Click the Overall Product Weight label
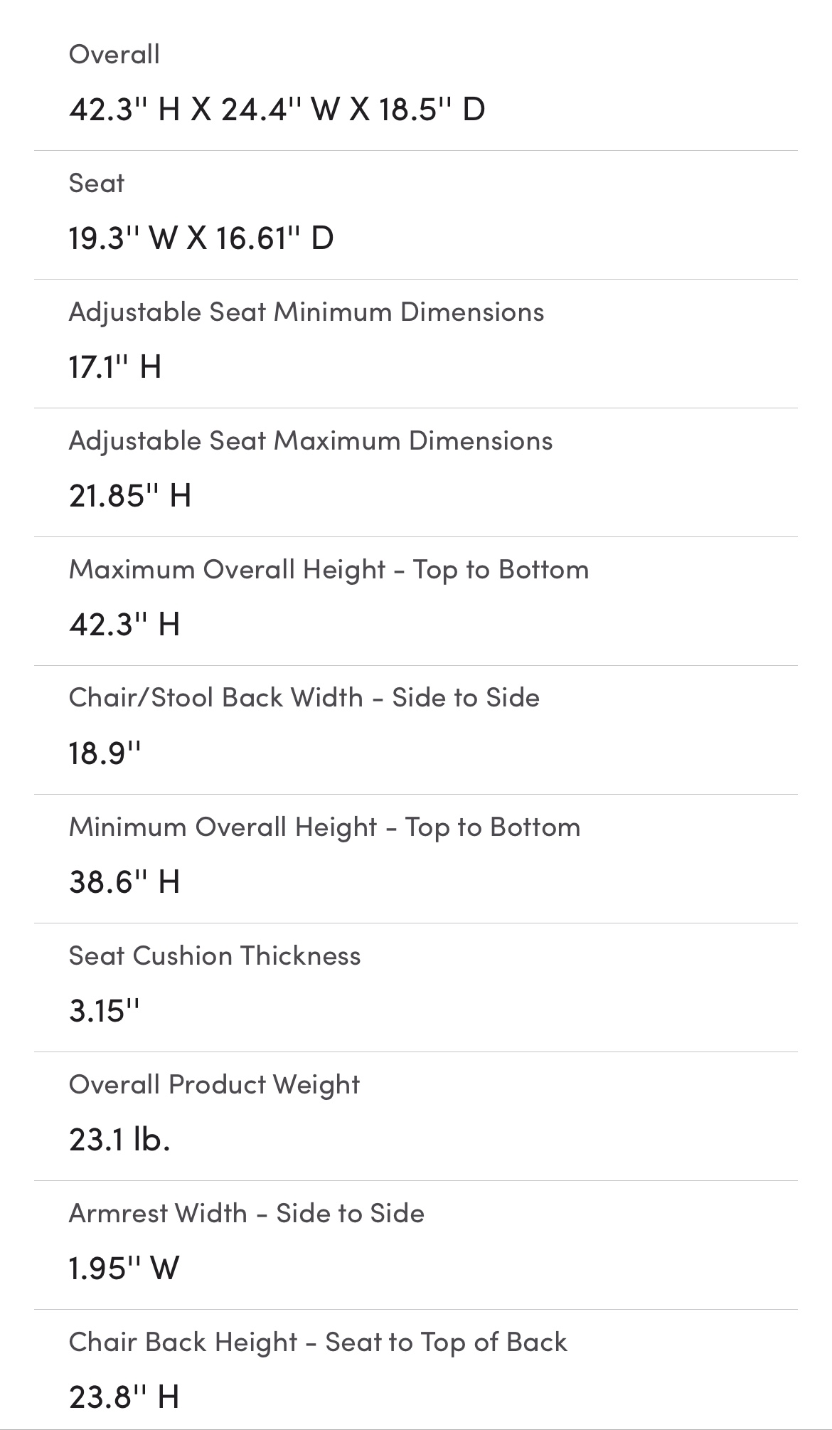The image size is (832, 1430). [x=214, y=1085]
